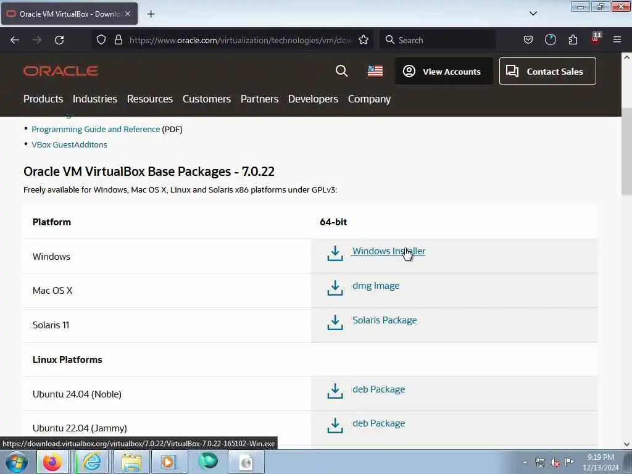Click the Windows Installer download link
Screen dimensions: 632x474
click(389, 251)
